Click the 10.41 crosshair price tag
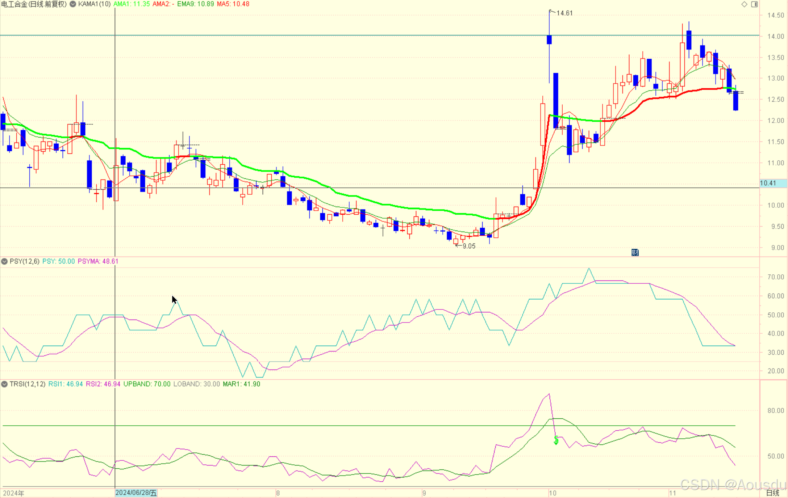 click(x=768, y=183)
